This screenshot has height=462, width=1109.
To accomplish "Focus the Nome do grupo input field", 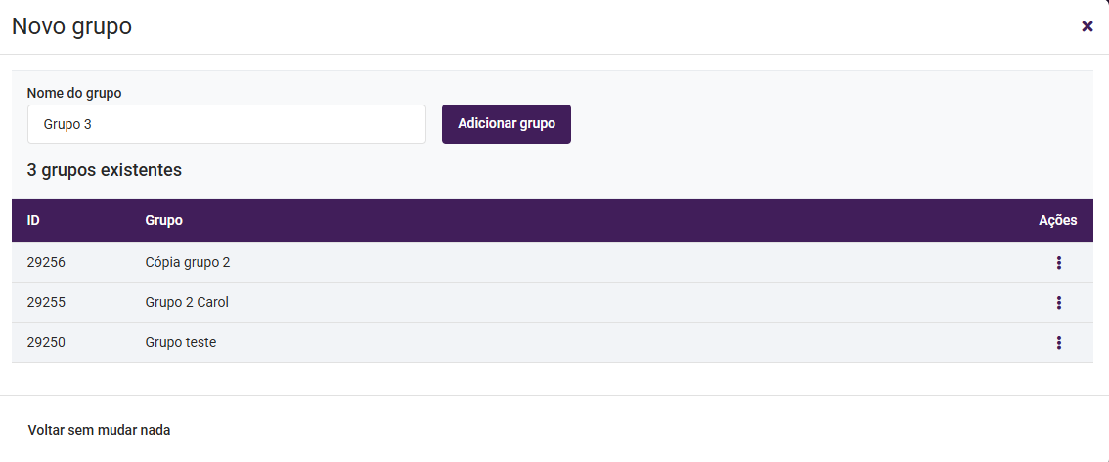I will 227,124.
